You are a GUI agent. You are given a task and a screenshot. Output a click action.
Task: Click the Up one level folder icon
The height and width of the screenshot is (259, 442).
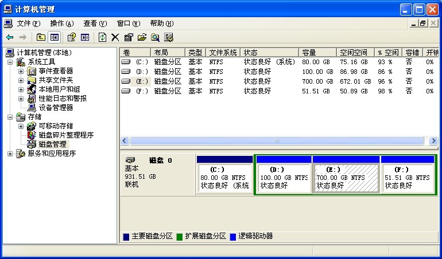coord(41,37)
